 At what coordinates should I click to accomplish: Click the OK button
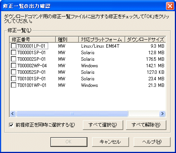pyautogui.click(x=69, y=142)
